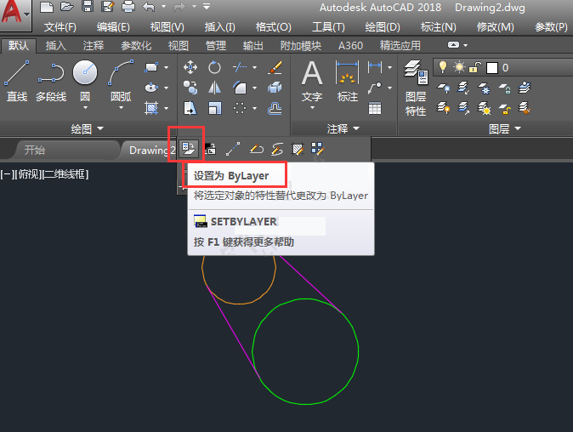The image size is (573, 432).
Task: Select the Featured Apps (精选应用) tab
Action: [400, 46]
